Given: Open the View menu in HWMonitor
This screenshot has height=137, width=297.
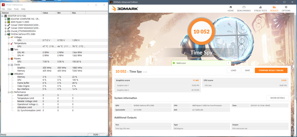Looking at the screenshot, I should tap(9, 9).
